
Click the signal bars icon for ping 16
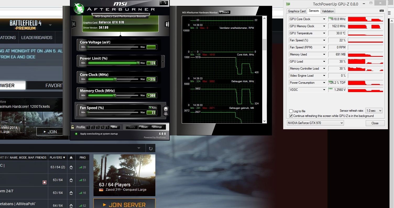(x=80, y=193)
